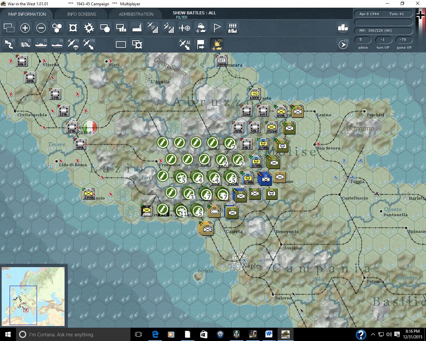
Task: Select the 135th unit near Anzio
Action: (x=89, y=194)
